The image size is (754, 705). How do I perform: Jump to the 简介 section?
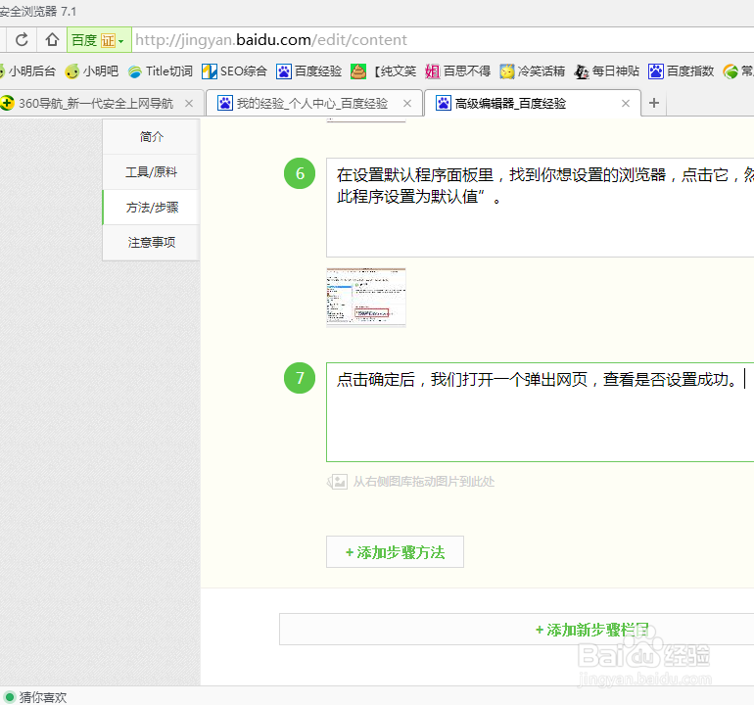click(151, 137)
